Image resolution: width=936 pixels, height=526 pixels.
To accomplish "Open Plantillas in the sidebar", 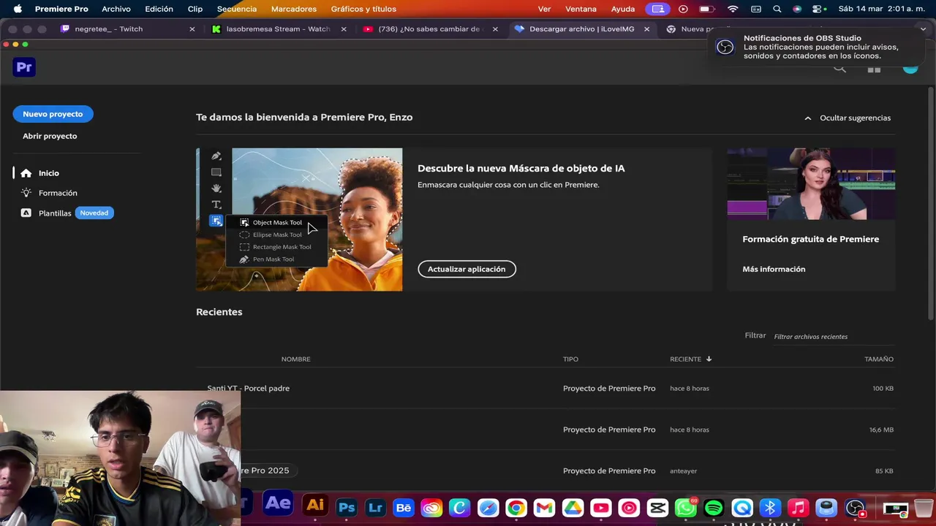I will (55, 213).
